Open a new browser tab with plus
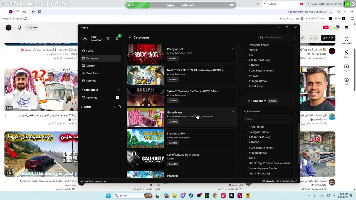356x200 pixels. coord(258,4)
